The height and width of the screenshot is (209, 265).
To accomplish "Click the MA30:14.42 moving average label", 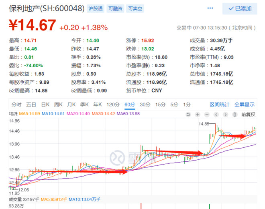I will (x=103, y=114).
